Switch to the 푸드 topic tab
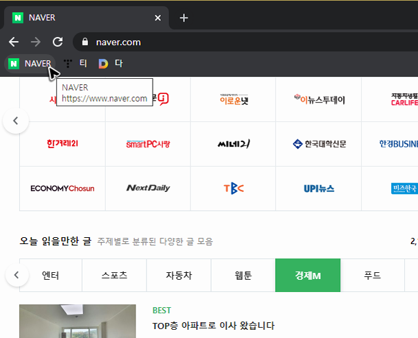 (373, 275)
